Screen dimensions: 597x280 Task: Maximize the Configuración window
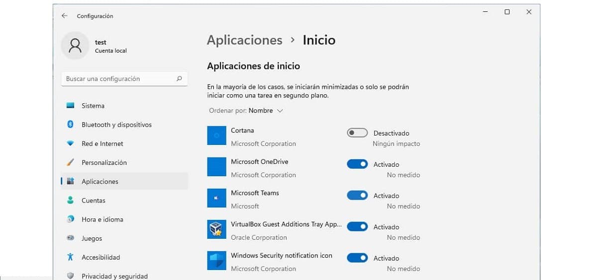coord(507,12)
